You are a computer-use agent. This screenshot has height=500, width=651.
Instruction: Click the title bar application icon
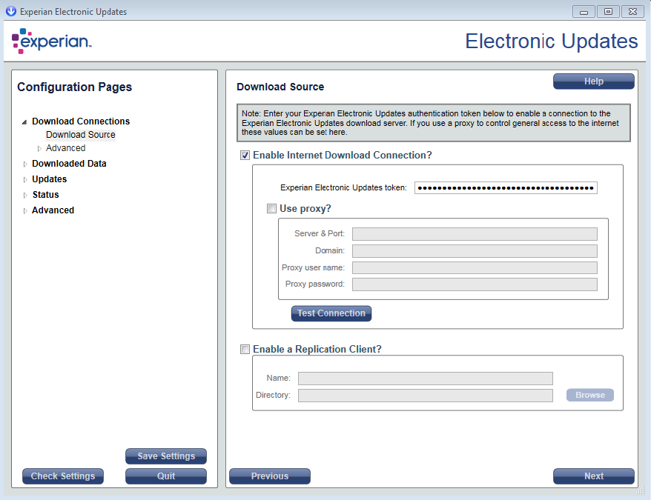(10, 11)
